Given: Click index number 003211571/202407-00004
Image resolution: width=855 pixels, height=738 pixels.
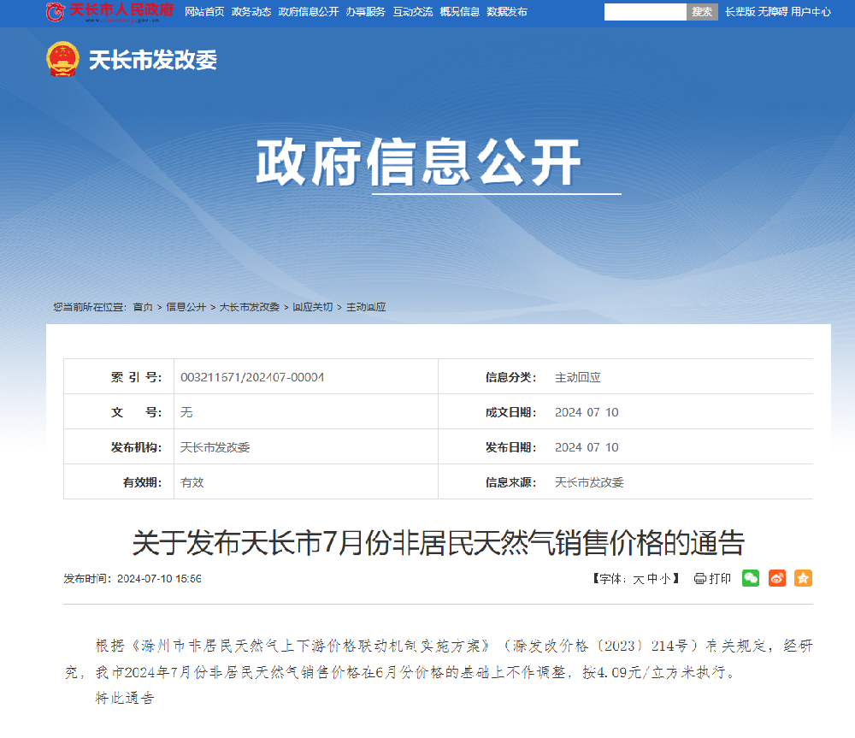Looking at the screenshot, I should pos(252,377).
